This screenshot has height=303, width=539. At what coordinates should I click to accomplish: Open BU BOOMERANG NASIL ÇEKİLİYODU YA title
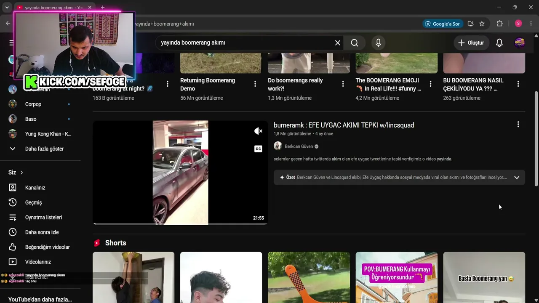tap(473, 84)
